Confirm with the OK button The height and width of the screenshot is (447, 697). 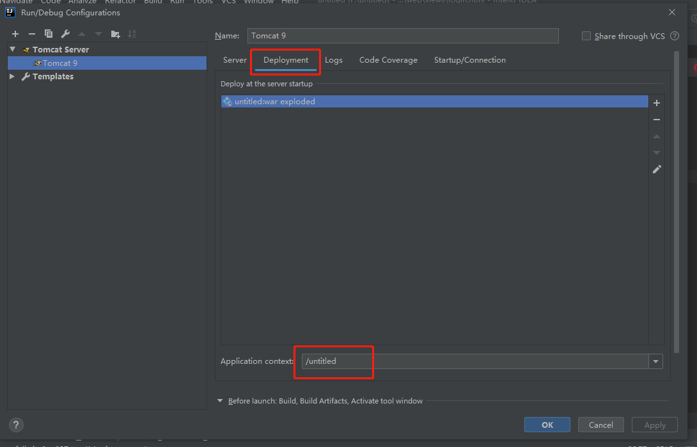pyautogui.click(x=547, y=425)
